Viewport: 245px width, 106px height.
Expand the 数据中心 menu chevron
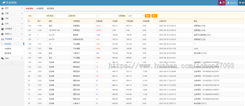pyautogui.click(x=22, y=34)
